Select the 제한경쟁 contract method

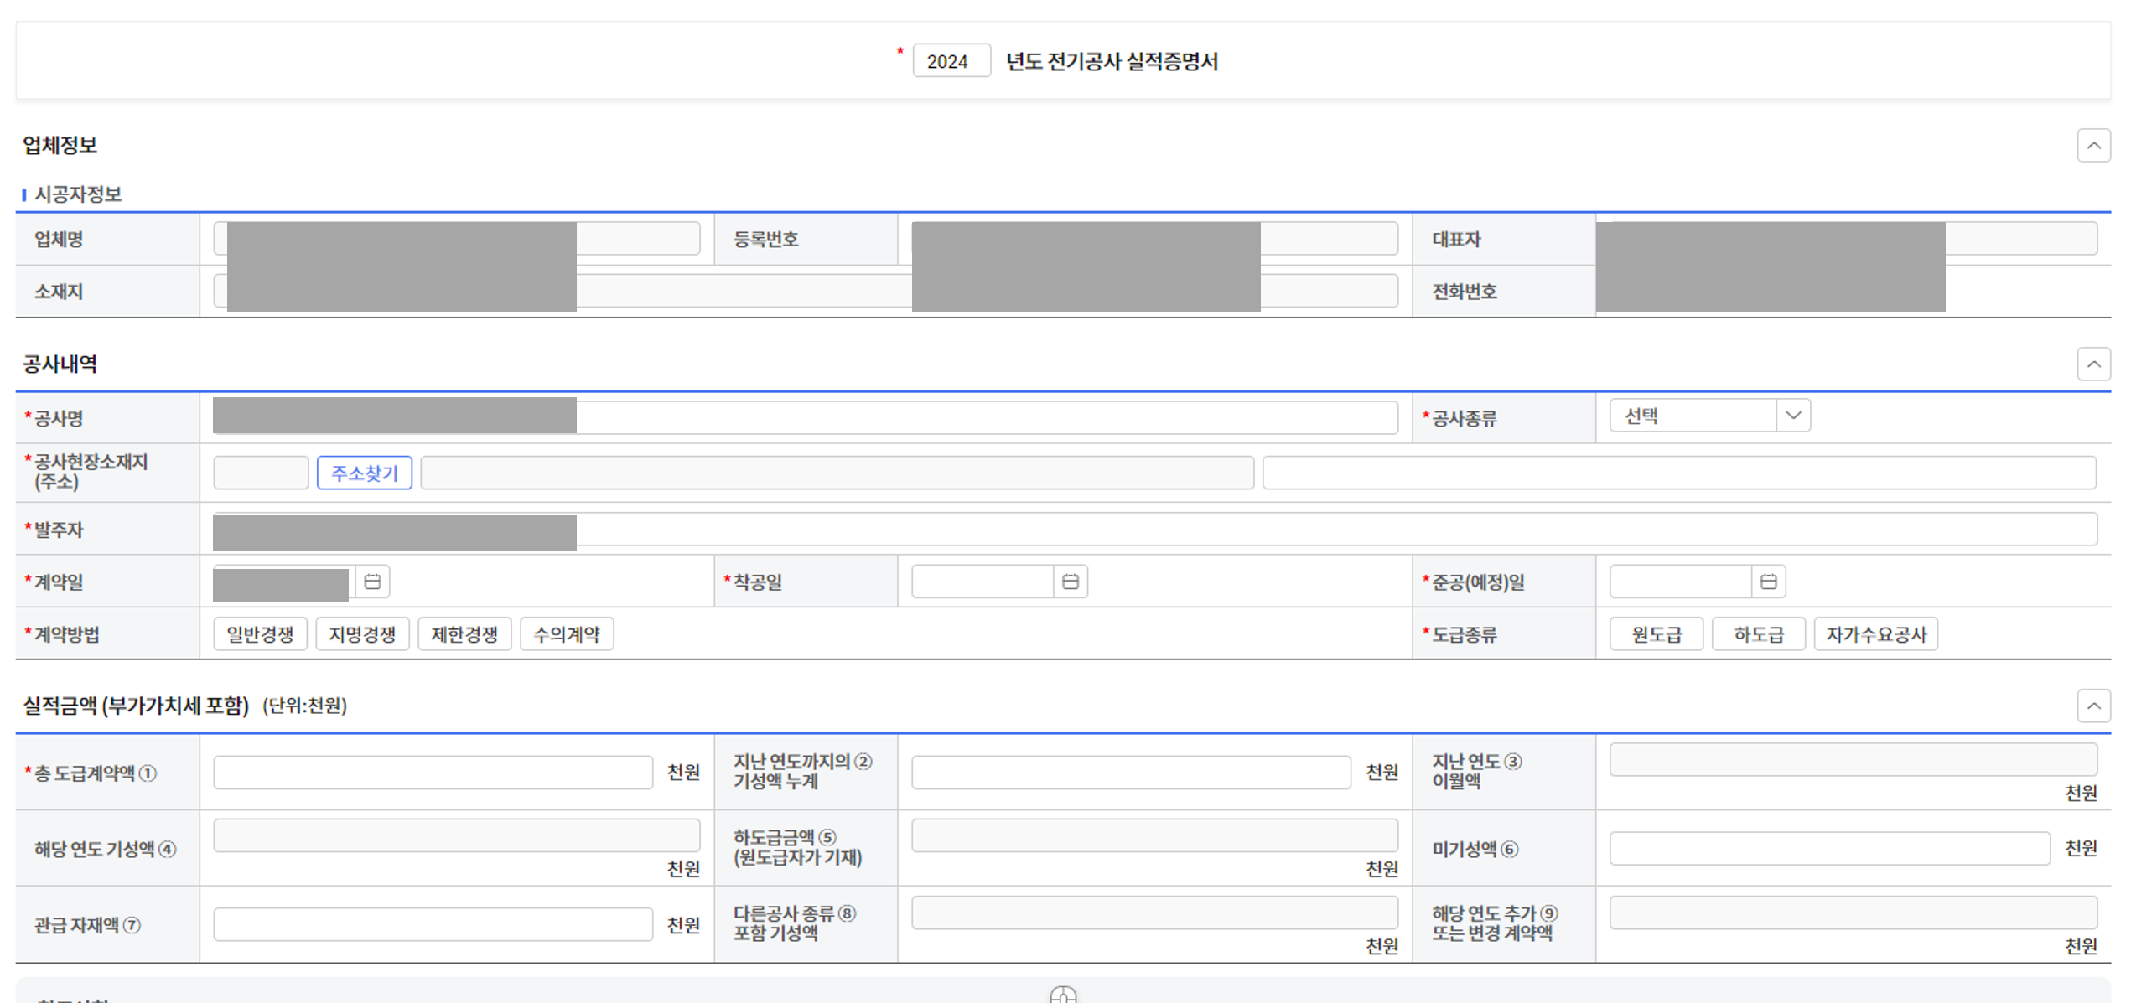click(464, 634)
